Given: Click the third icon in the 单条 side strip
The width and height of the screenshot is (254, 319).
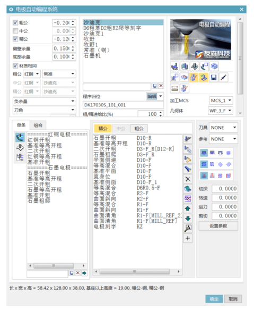Looking at the screenshot, I should pyautogui.click(x=20, y=157).
